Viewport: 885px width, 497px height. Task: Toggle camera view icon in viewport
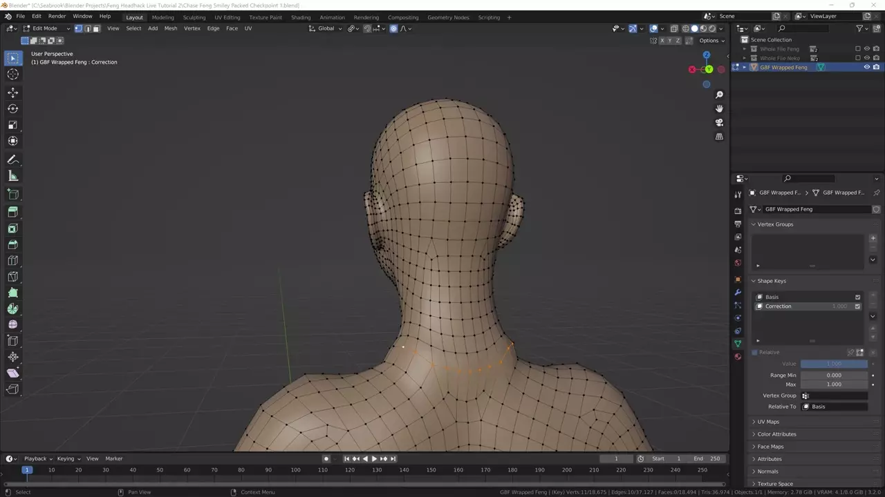pos(719,122)
